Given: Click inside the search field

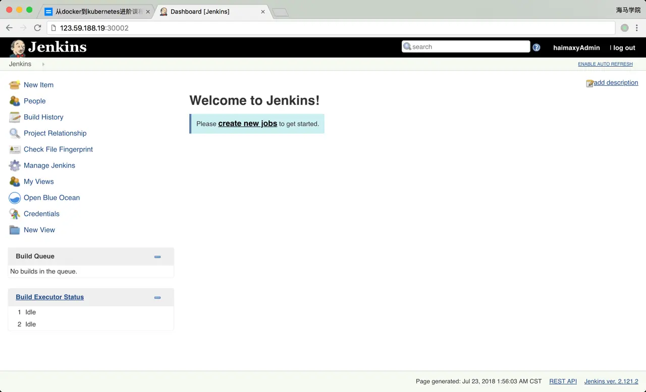Looking at the screenshot, I should tap(464, 46).
